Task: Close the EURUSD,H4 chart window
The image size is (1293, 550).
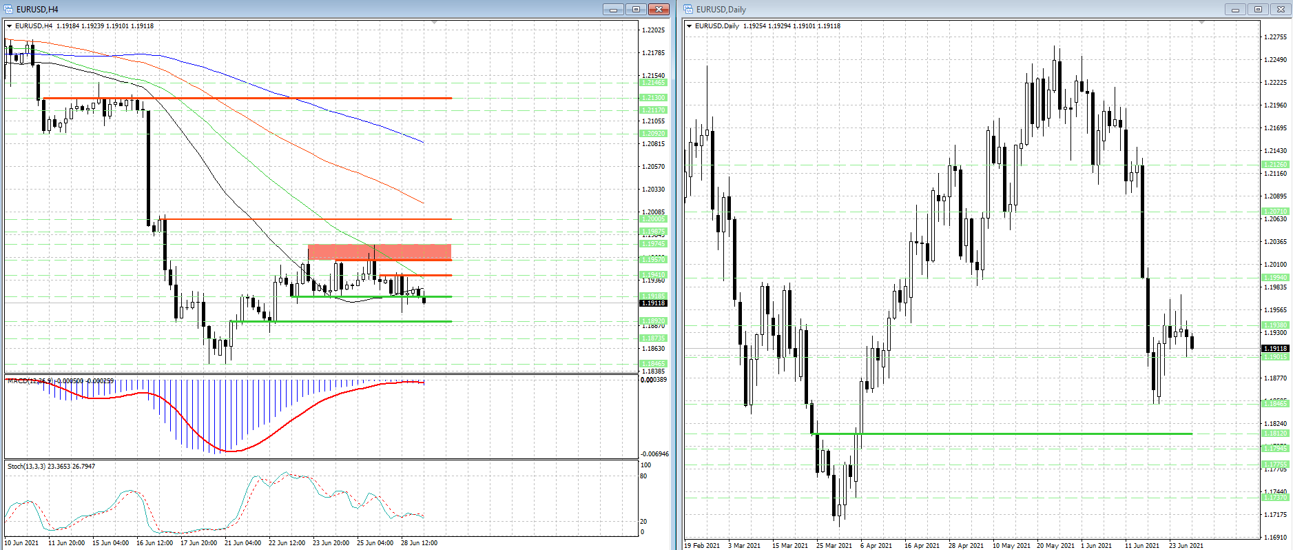Action: coord(659,9)
